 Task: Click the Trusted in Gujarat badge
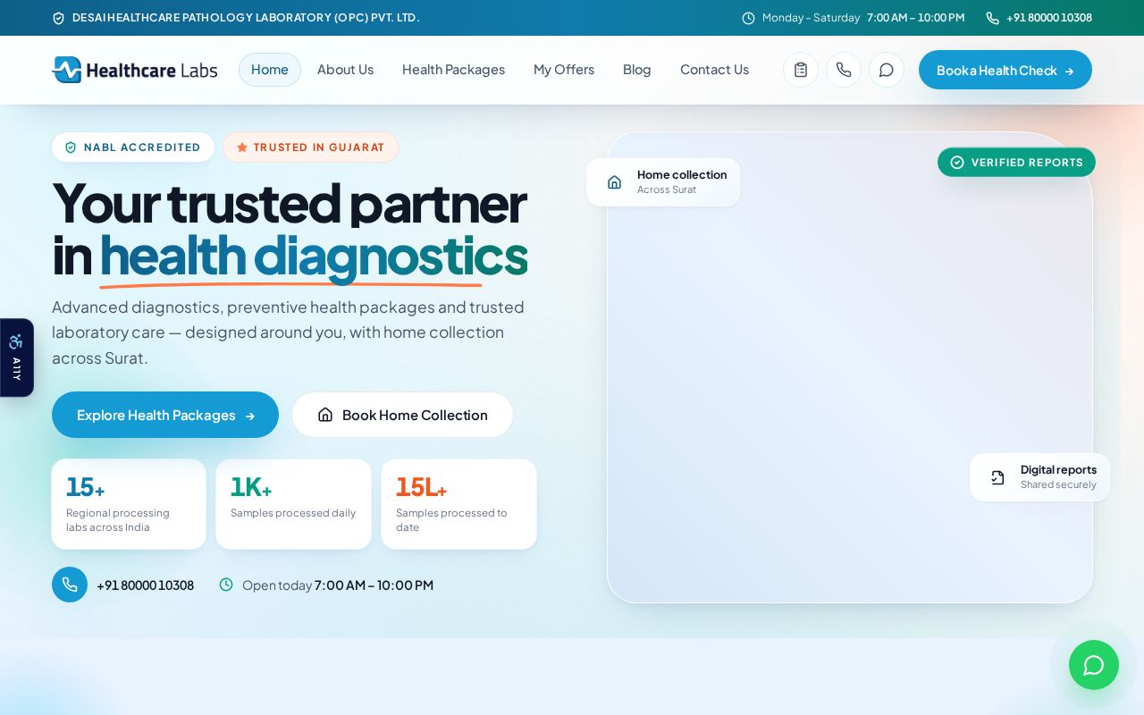pyautogui.click(x=311, y=147)
